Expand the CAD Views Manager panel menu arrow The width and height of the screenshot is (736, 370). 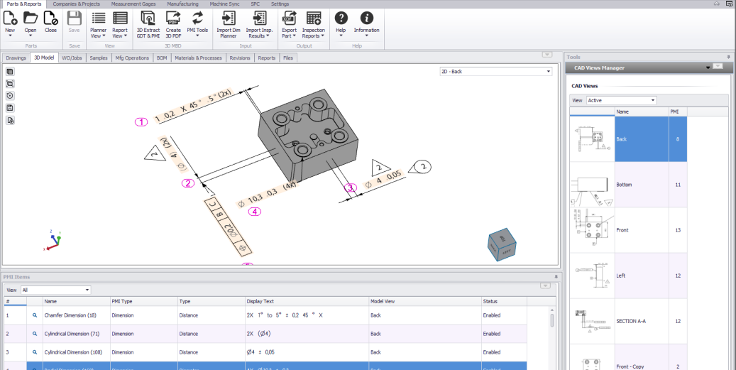click(x=708, y=68)
